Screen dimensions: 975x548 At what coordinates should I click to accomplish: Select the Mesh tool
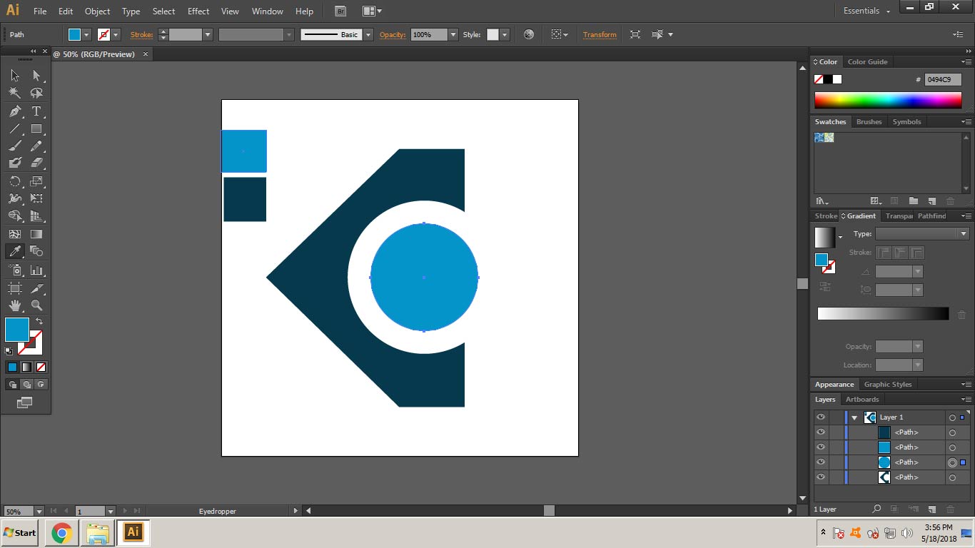(15, 234)
